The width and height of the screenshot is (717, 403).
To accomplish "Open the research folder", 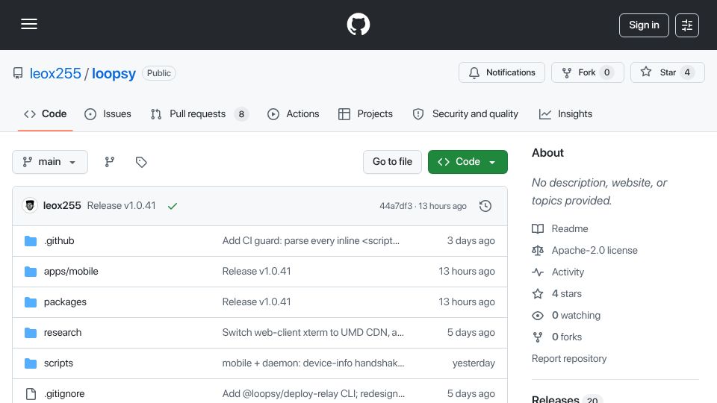I will click(63, 333).
